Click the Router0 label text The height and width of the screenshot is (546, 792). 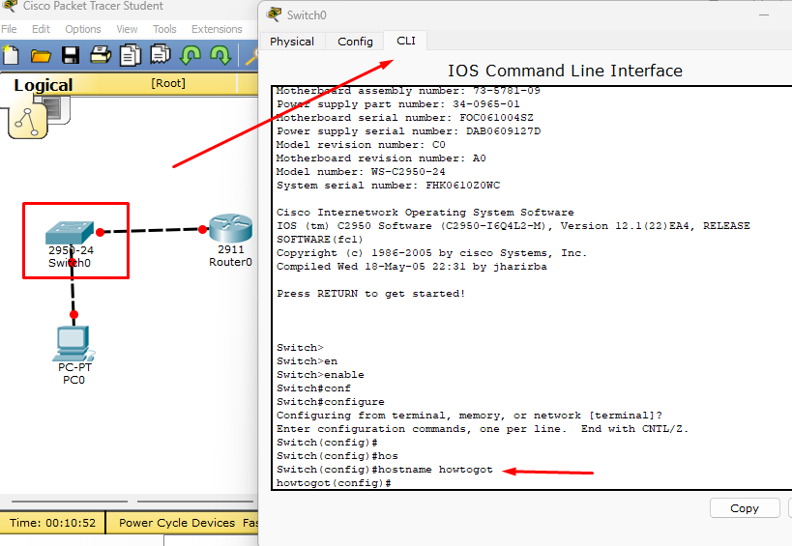230,262
